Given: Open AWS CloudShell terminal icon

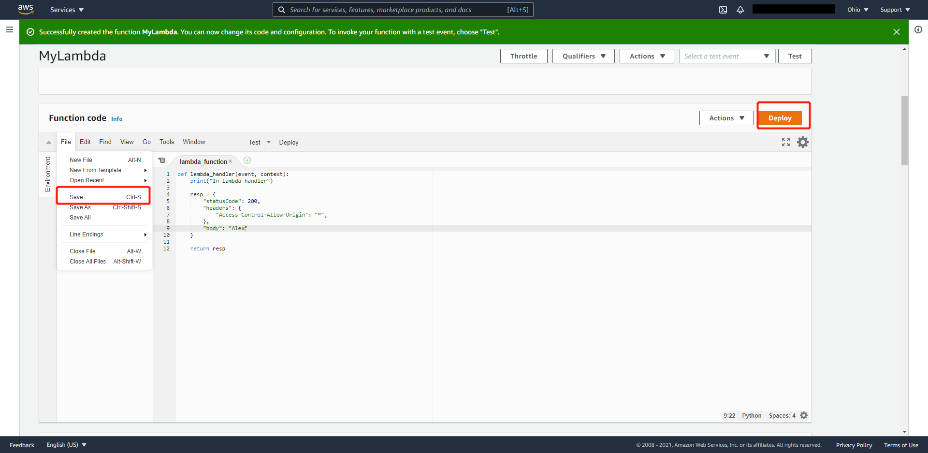Looking at the screenshot, I should click(x=723, y=9).
